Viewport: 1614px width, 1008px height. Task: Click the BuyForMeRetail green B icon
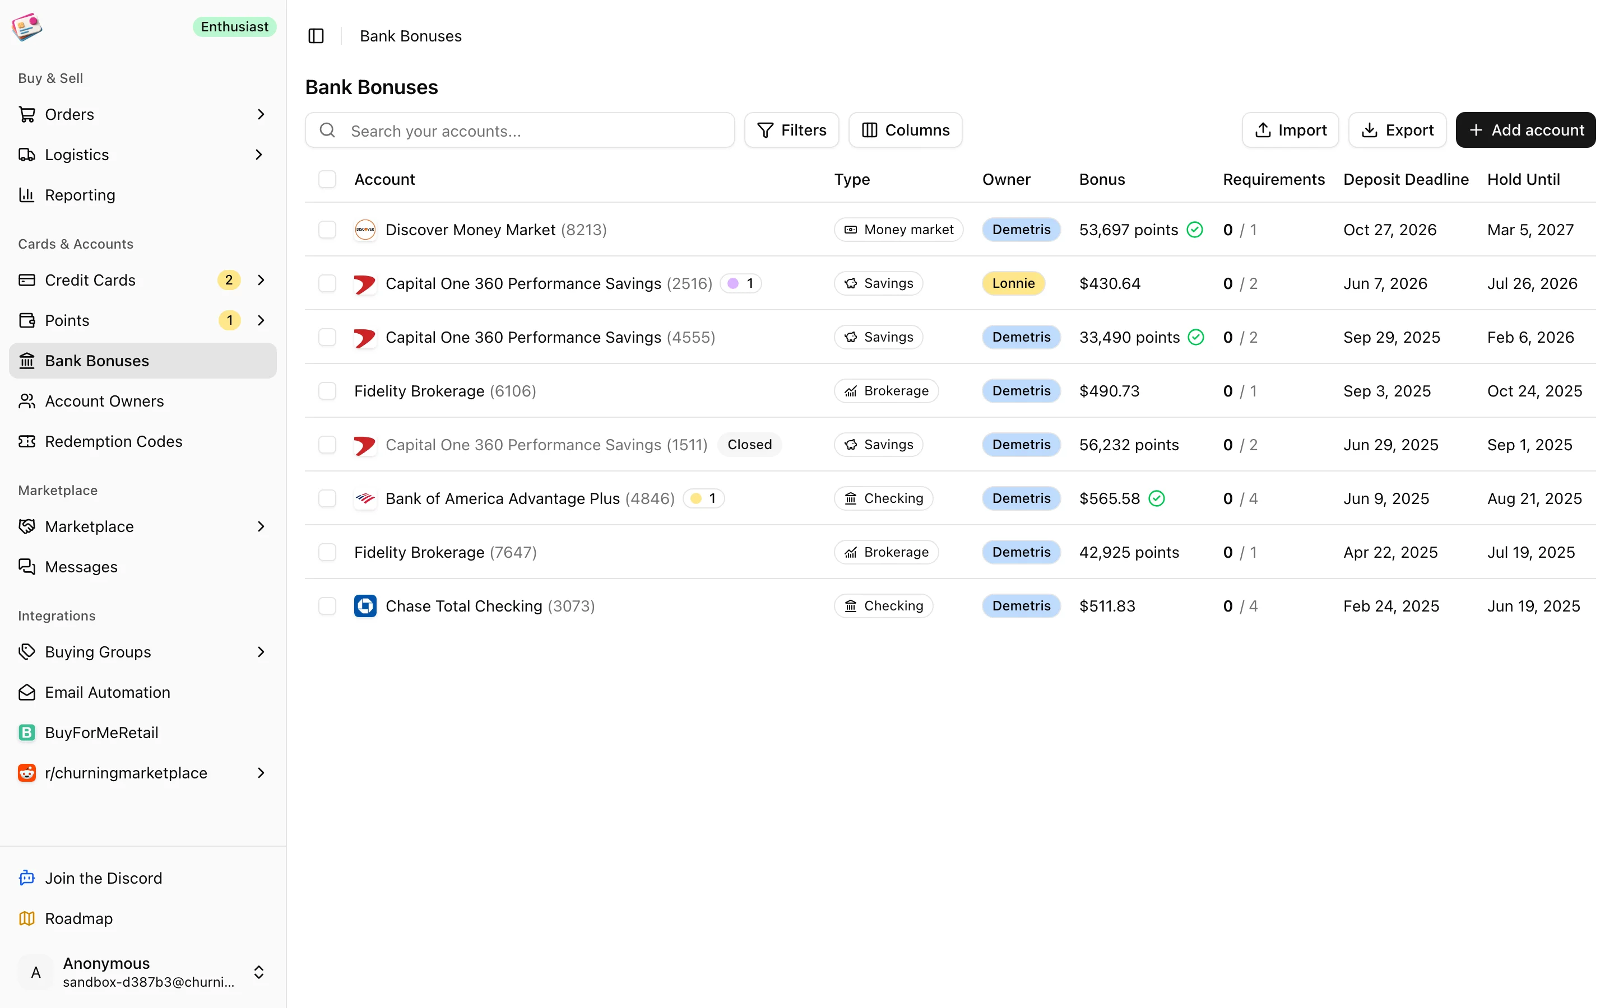click(x=27, y=732)
